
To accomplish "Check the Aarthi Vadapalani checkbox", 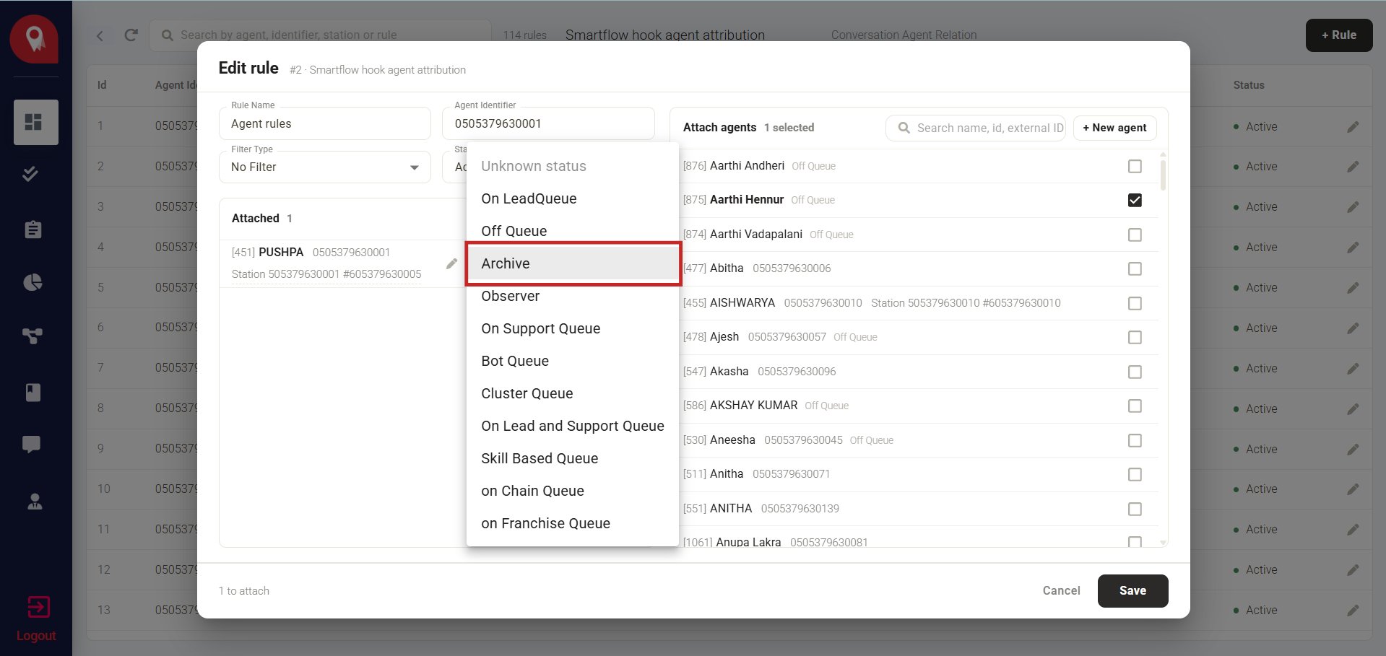I will click(x=1135, y=235).
